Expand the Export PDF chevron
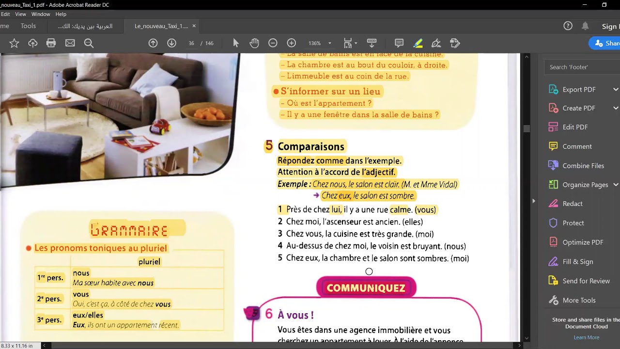620x349 pixels. (616, 89)
